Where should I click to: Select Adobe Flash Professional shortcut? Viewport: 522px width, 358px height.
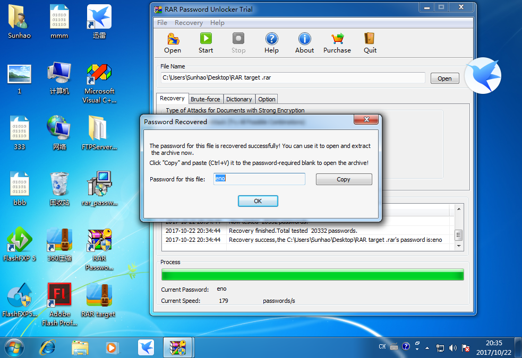(59, 304)
